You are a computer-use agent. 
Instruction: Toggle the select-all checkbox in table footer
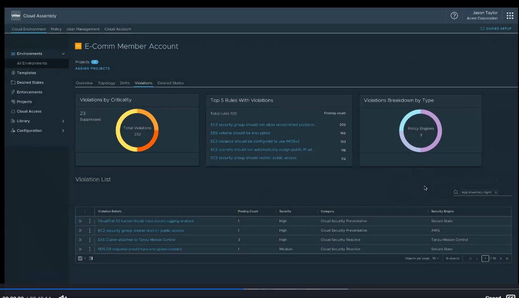point(80,258)
